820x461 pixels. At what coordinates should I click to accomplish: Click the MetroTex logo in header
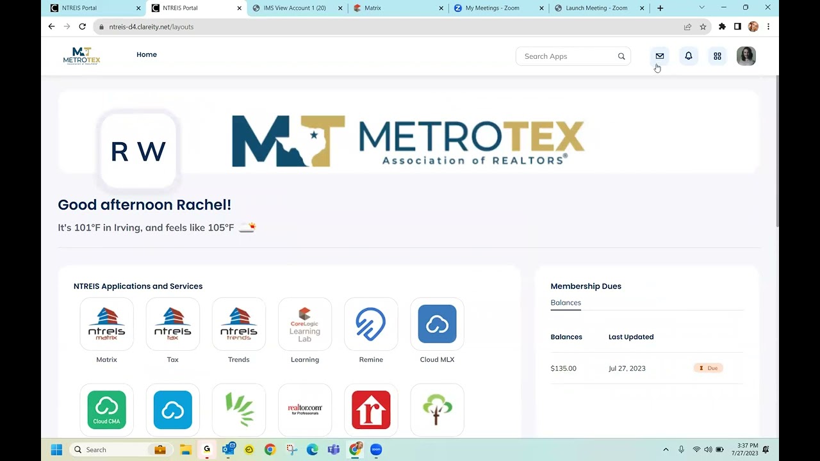81,56
